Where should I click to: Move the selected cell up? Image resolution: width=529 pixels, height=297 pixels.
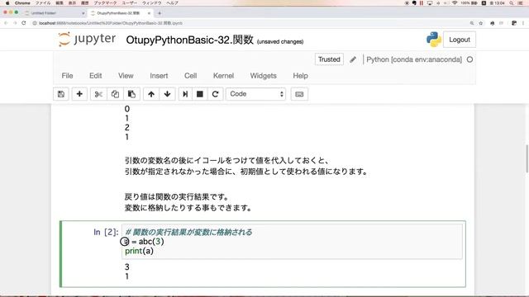[151, 94]
